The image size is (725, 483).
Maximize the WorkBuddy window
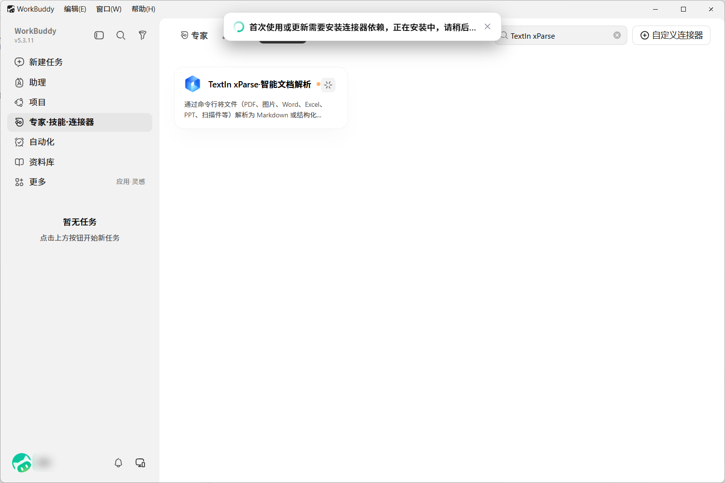click(x=683, y=9)
